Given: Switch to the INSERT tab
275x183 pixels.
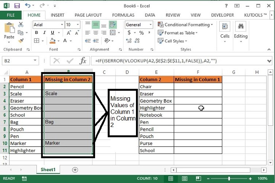Looking at the screenshot, I should [57, 15].
